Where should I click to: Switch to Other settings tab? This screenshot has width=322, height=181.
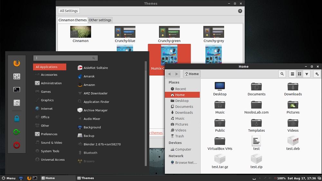100,20
